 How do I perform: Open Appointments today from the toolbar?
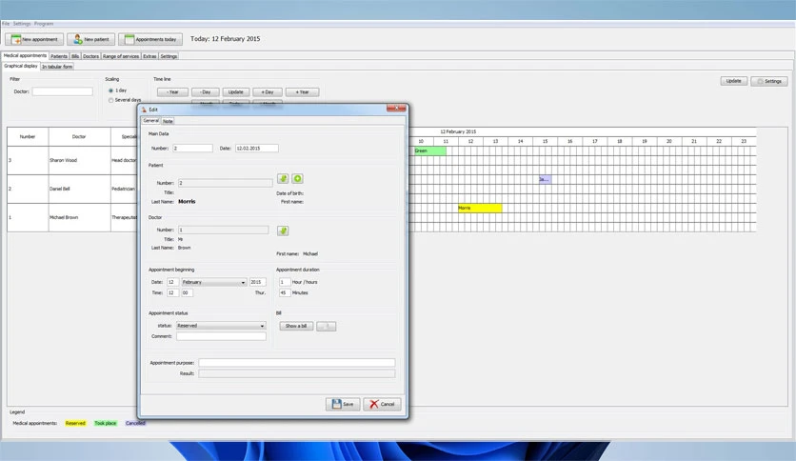pyautogui.click(x=150, y=39)
